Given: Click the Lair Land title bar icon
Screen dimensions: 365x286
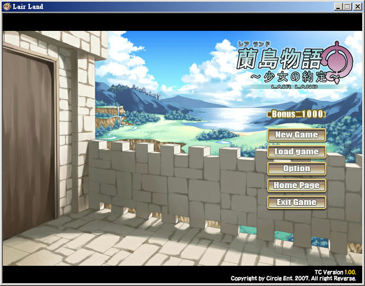Looking at the screenshot, I should coord(7,7).
